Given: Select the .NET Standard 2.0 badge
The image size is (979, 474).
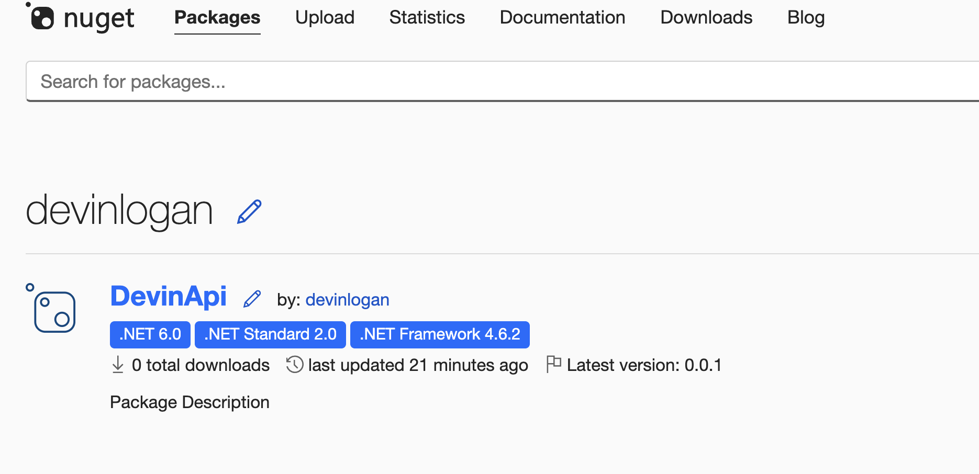Looking at the screenshot, I should click(270, 334).
